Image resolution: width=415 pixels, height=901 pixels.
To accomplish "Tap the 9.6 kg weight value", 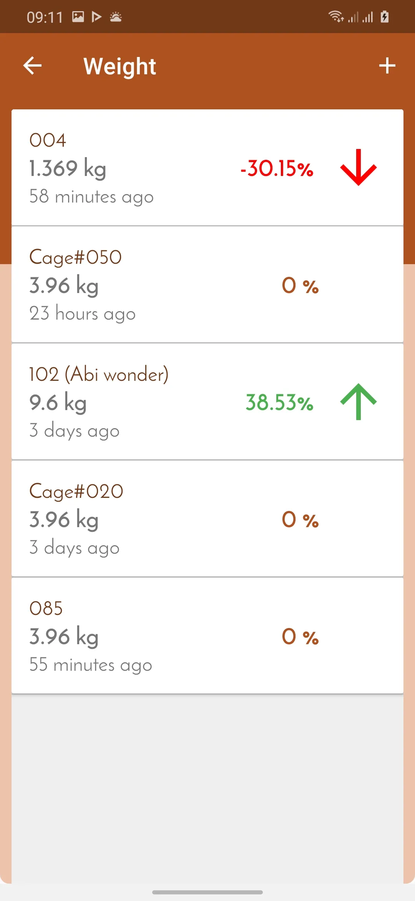I will (58, 403).
